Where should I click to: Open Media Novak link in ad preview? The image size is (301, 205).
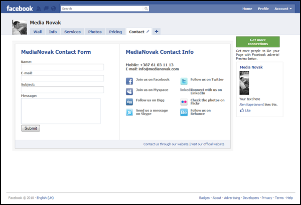coord(251,67)
